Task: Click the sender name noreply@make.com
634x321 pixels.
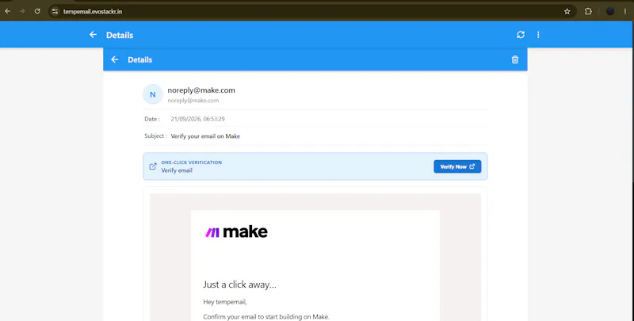Action: tap(201, 90)
